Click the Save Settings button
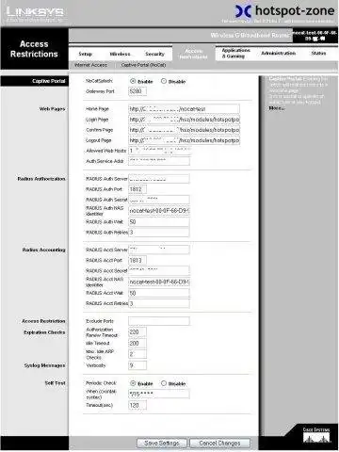 (x=162, y=444)
